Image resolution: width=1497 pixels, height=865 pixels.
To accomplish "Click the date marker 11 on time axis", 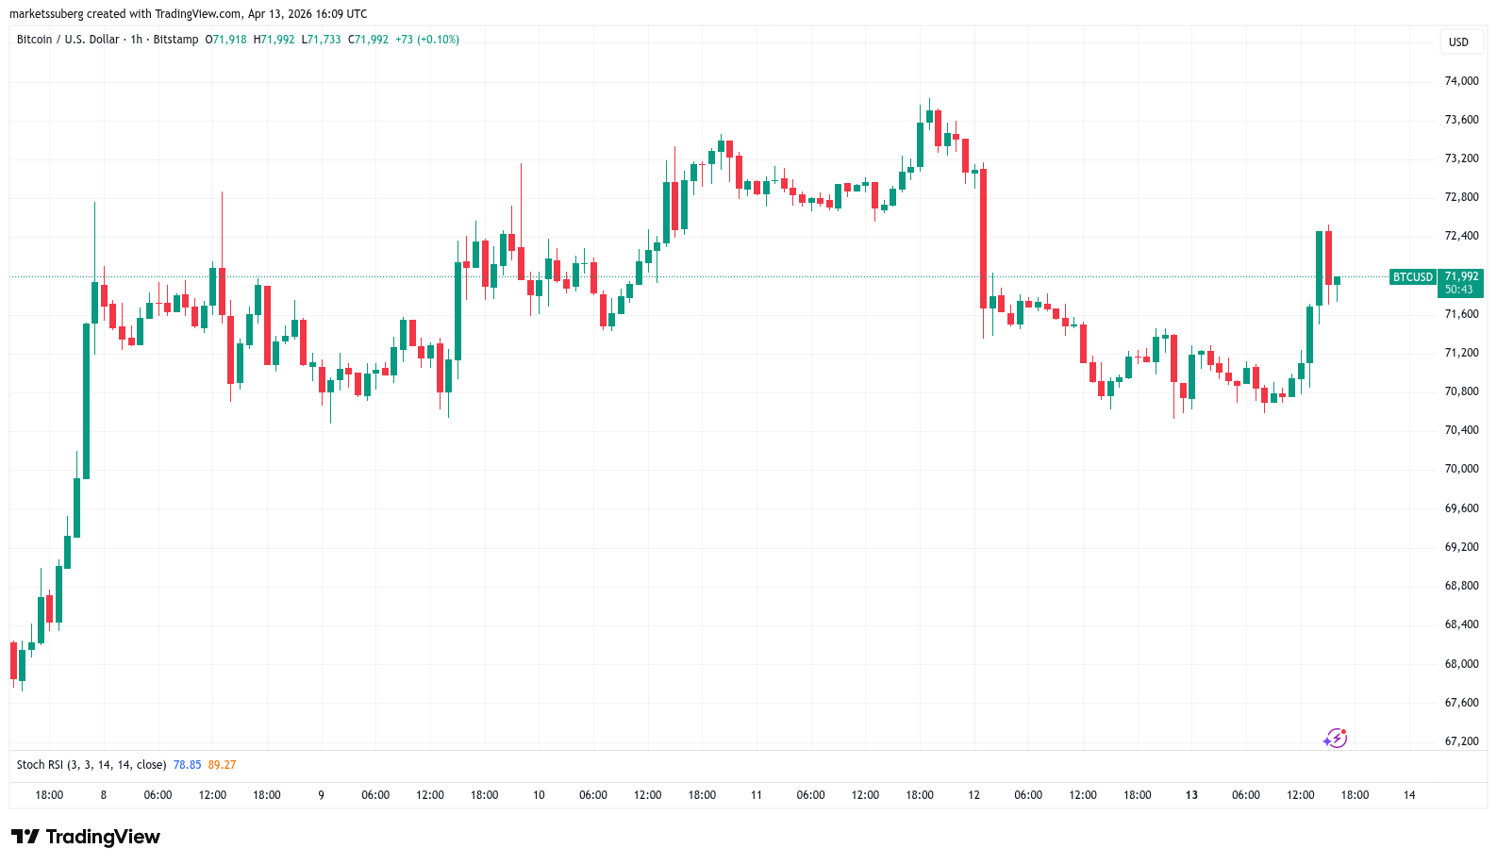I will [757, 795].
